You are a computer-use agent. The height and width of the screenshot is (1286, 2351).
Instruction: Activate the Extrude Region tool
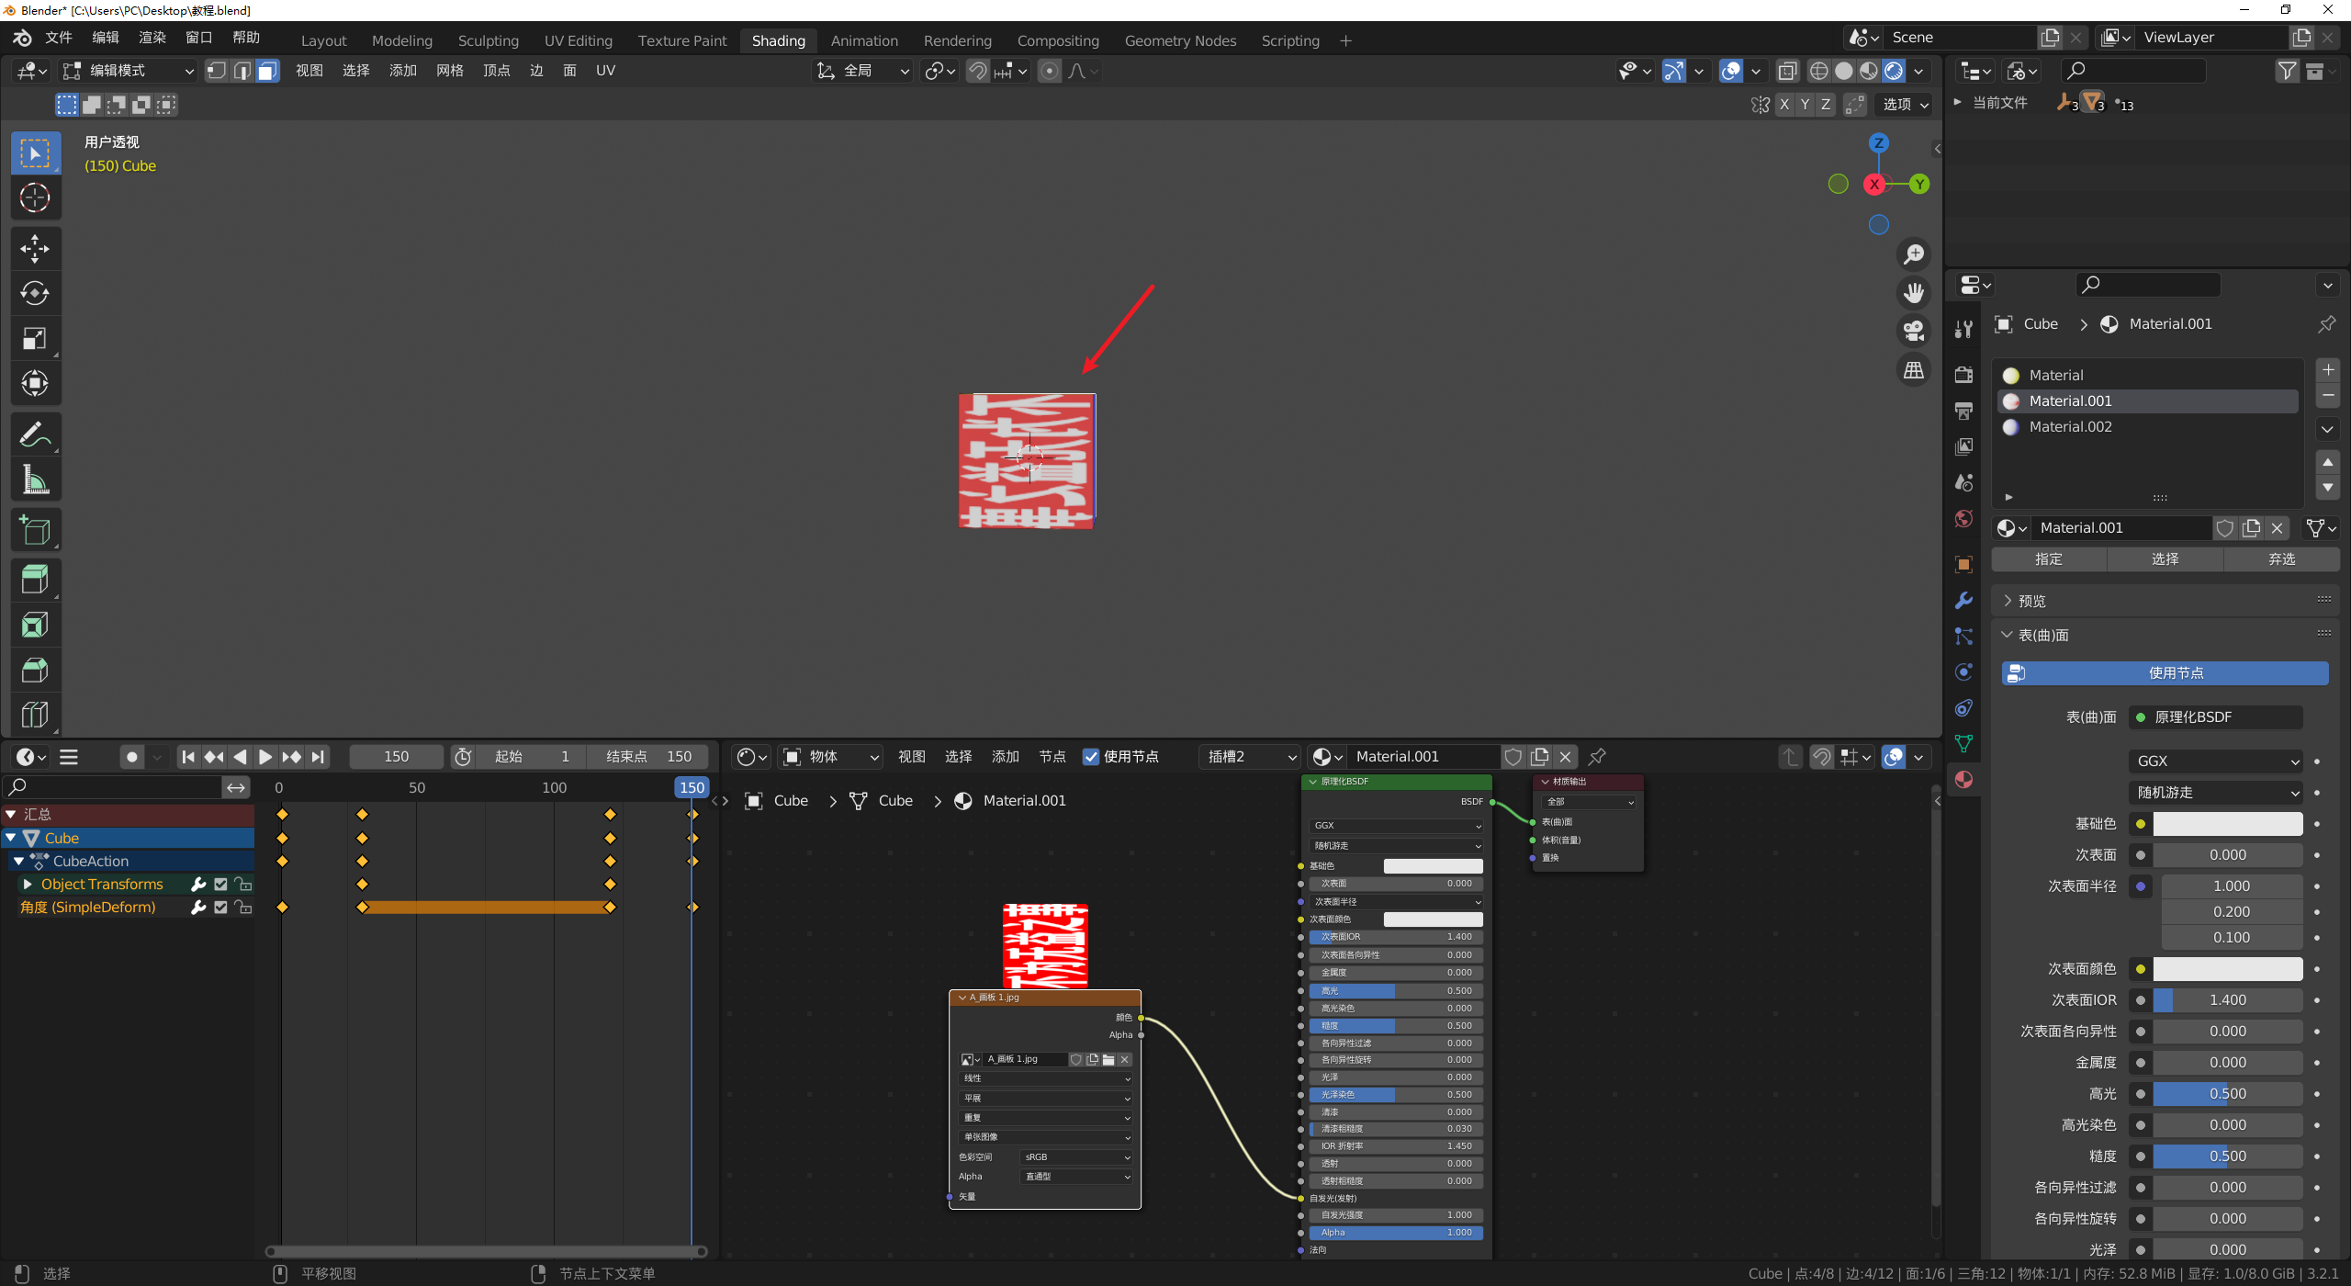(x=35, y=580)
